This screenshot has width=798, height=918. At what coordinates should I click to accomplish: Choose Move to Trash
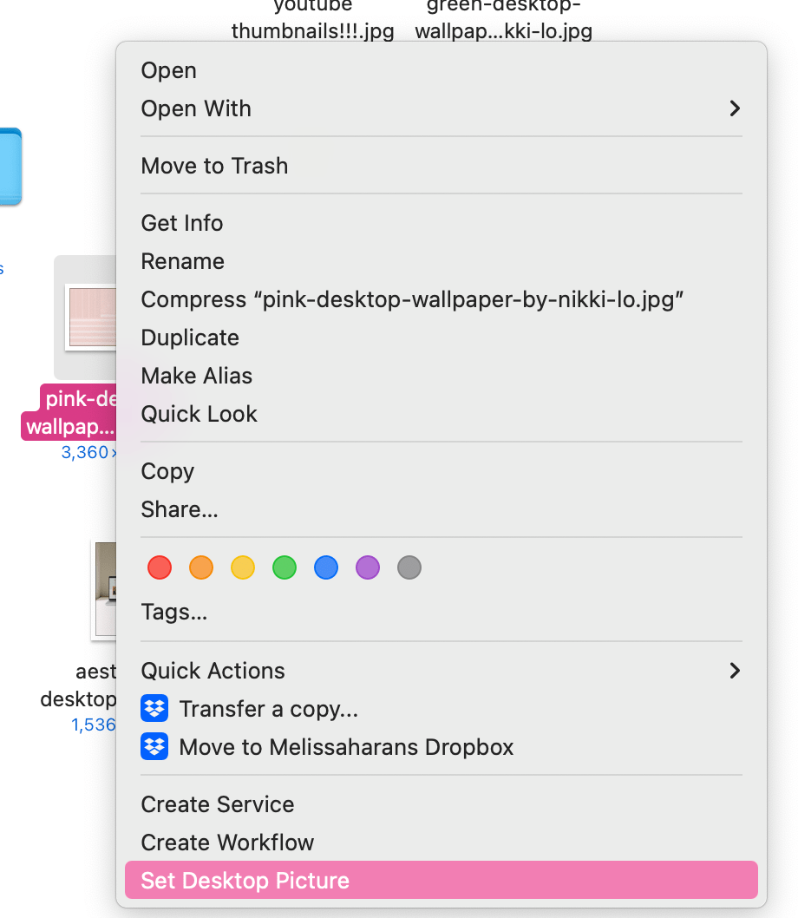441,167
